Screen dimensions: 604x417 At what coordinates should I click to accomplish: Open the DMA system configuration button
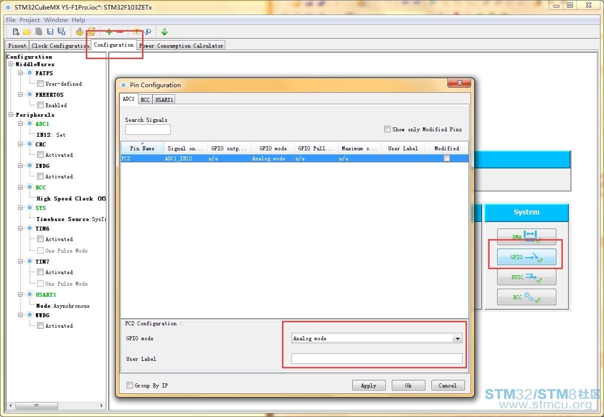(x=526, y=237)
